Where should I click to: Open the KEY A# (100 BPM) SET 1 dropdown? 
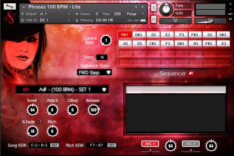pos(62,90)
